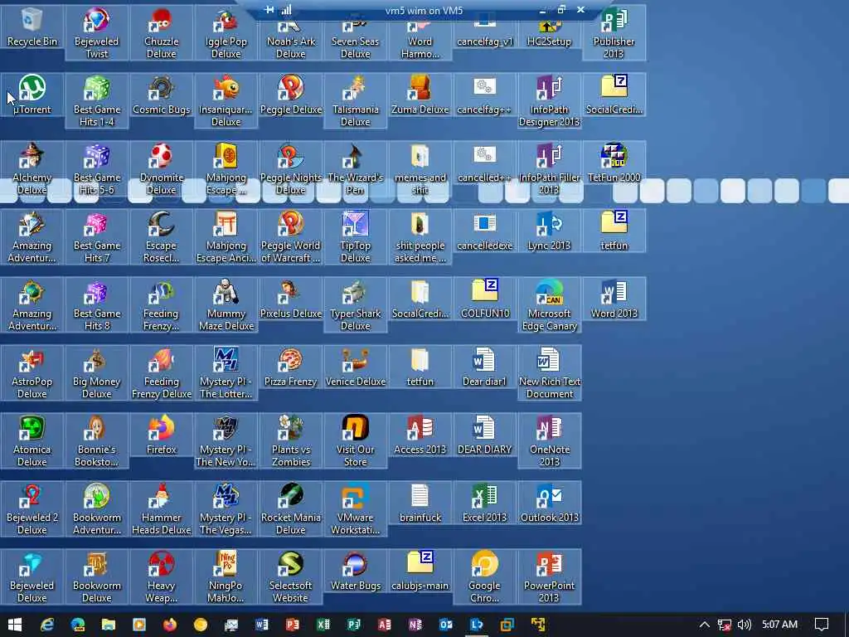Select Bonnie's Bookstore icon
The height and width of the screenshot is (637, 849).
tap(97, 440)
